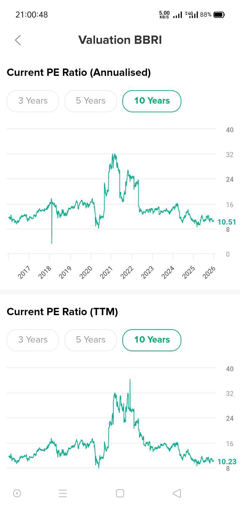Open recent apps menu lines icon

63,493
